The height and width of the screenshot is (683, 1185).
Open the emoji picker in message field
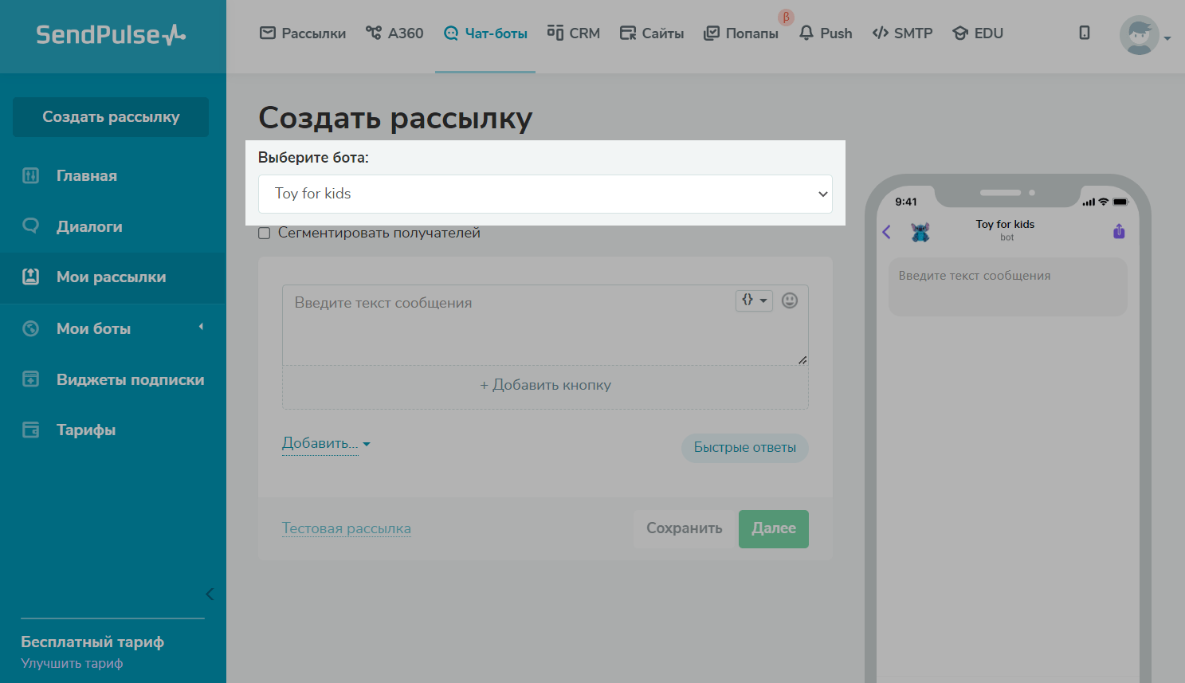click(x=789, y=300)
